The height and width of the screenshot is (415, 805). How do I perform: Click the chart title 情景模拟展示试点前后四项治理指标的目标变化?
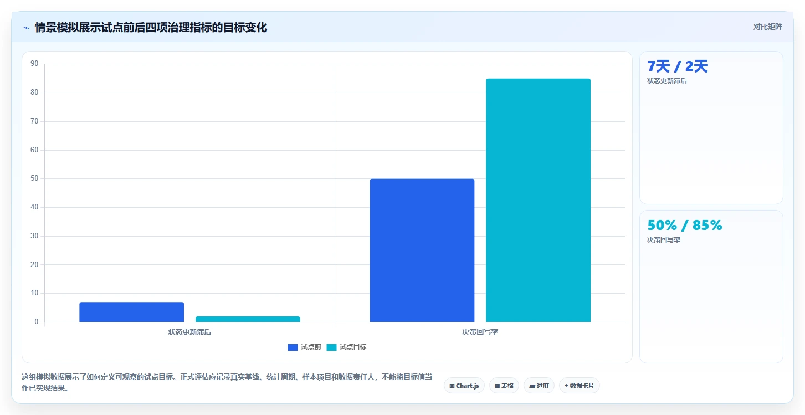tap(151, 28)
